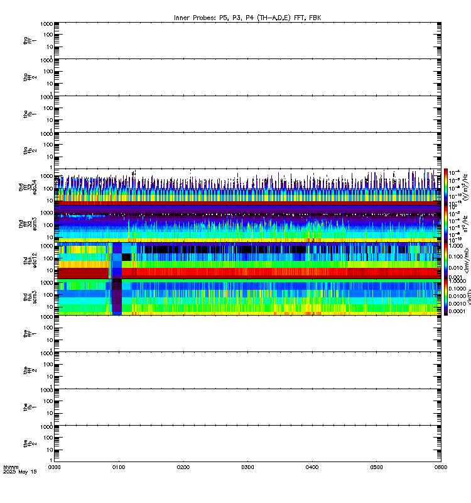471x503 pixels.
Task: Click the <|nT|> color scale bar
Action: coord(446,297)
